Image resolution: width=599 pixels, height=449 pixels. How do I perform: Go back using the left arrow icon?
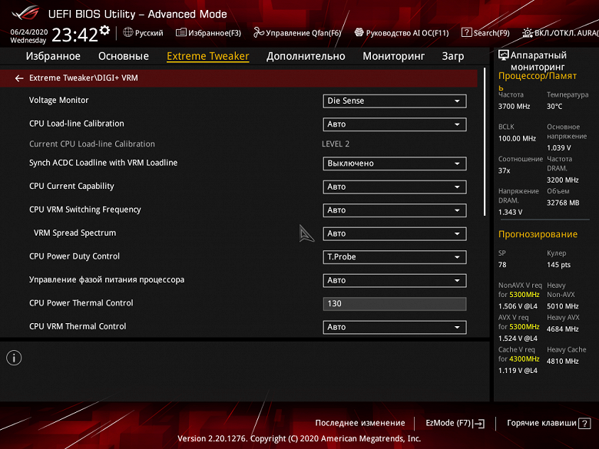coord(19,78)
